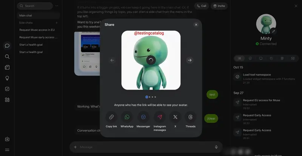Select second carousel dot indicator
302x156 pixels.
click(149, 97)
